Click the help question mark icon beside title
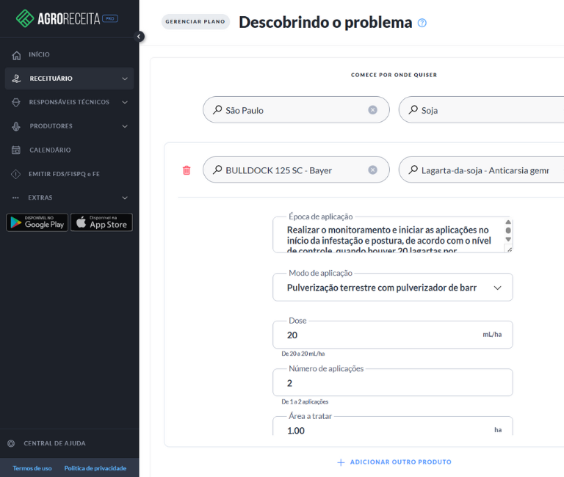Viewport: 564px width, 477px height. click(422, 23)
